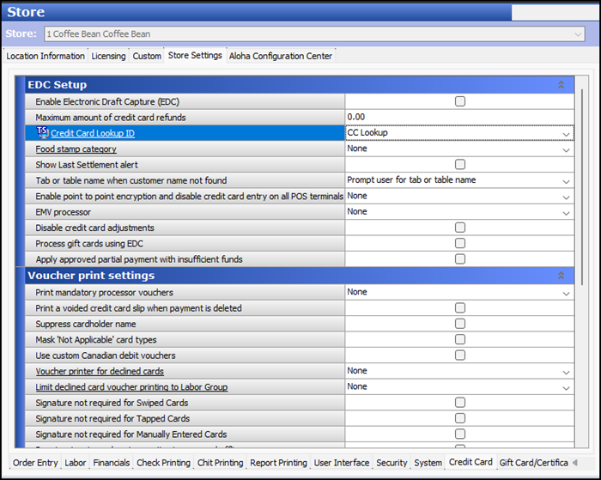
Task: Collapse the EDC Setup section
Action: coord(561,85)
